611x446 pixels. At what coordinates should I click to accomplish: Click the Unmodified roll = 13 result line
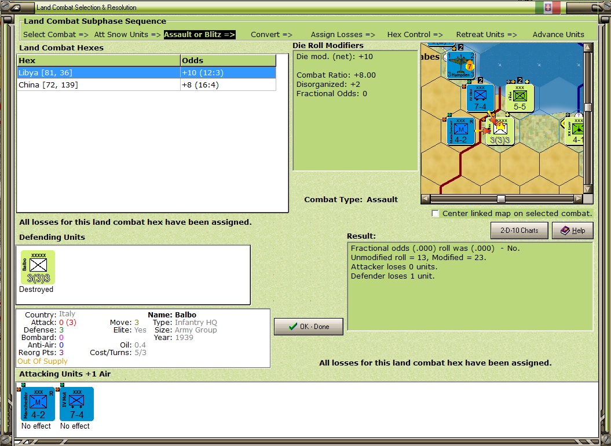point(418,257)
